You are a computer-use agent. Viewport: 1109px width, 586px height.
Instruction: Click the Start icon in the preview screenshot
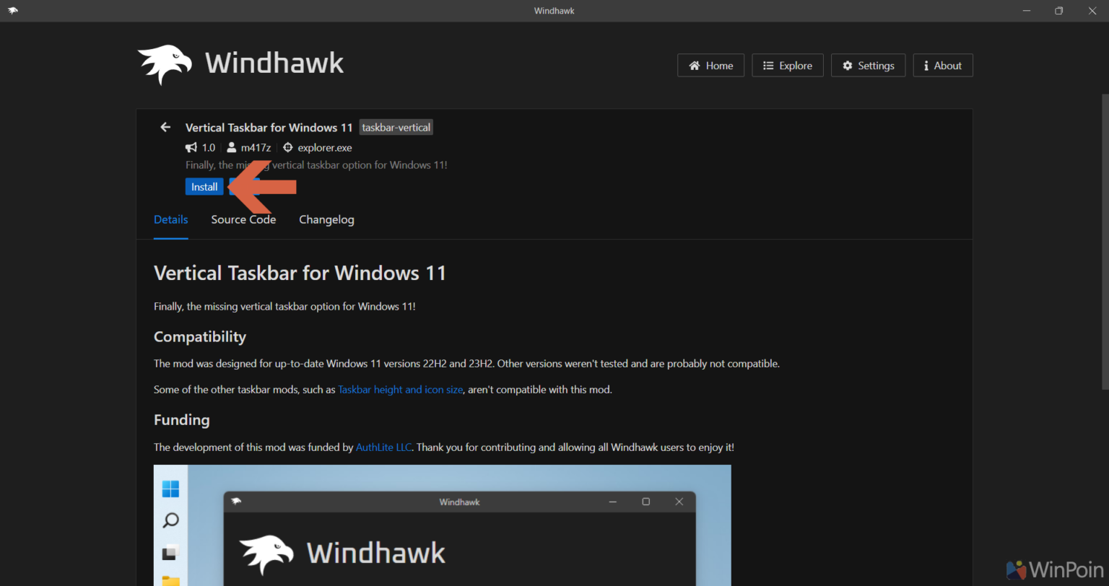pyautogui.click(x=170, y=488)
